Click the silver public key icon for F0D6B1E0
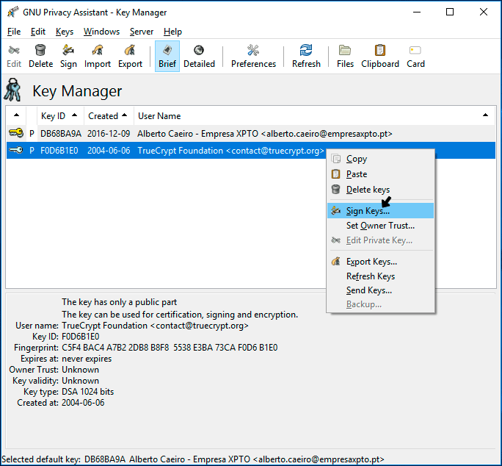This screenshot has height=466, width=502. [16, 150]
